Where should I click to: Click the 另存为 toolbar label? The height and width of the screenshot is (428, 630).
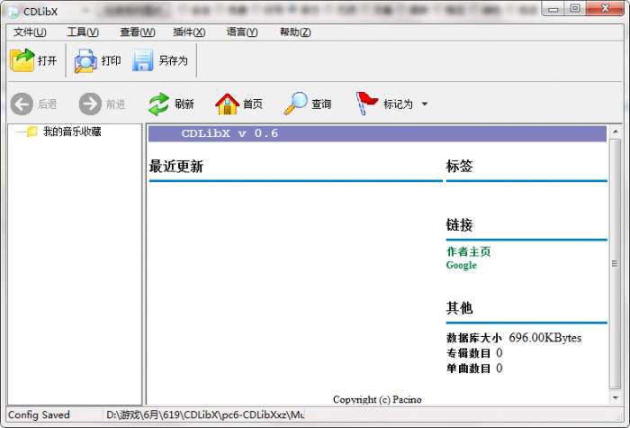pyautogui.click(x=173, y=60)
